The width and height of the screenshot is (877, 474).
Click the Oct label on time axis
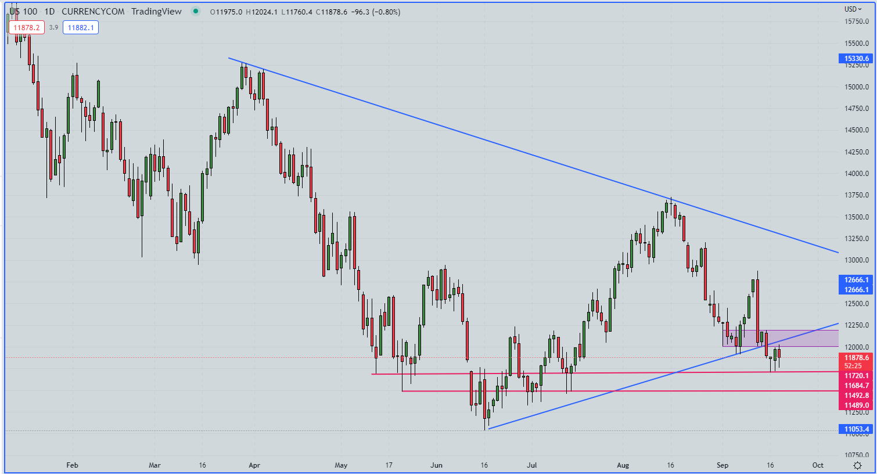click(818, 465)
